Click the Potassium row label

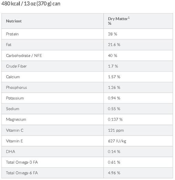pos(15,98)
